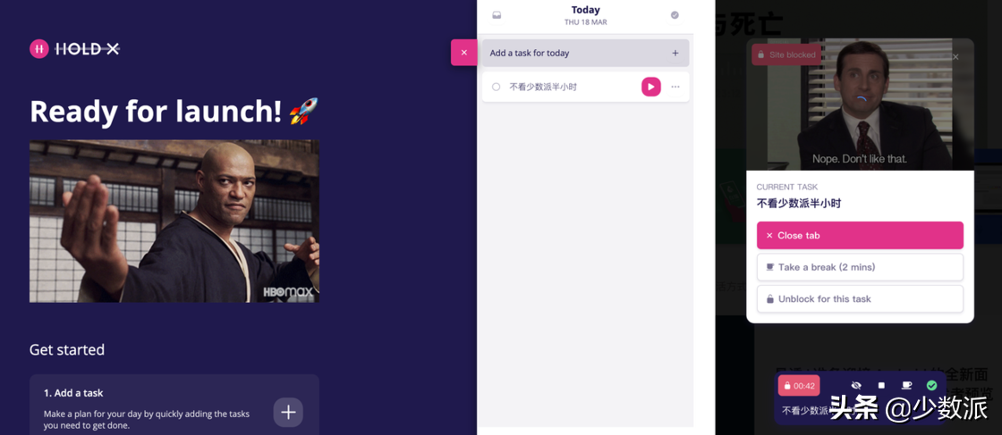
Task: Click the Matrix GIF thumbnail
Action: pos(174,222)
